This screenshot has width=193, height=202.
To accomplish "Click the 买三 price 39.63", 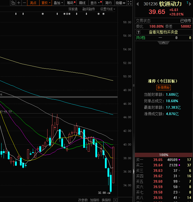I will pos(158,171).
